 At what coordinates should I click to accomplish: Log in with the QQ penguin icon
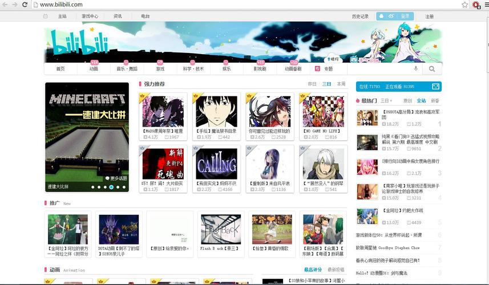(381, 16)
